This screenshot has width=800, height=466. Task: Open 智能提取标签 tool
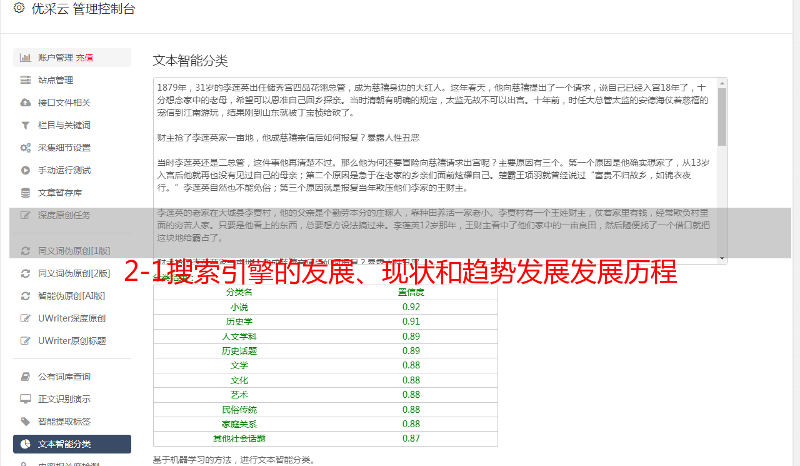(x=72, y=422)
